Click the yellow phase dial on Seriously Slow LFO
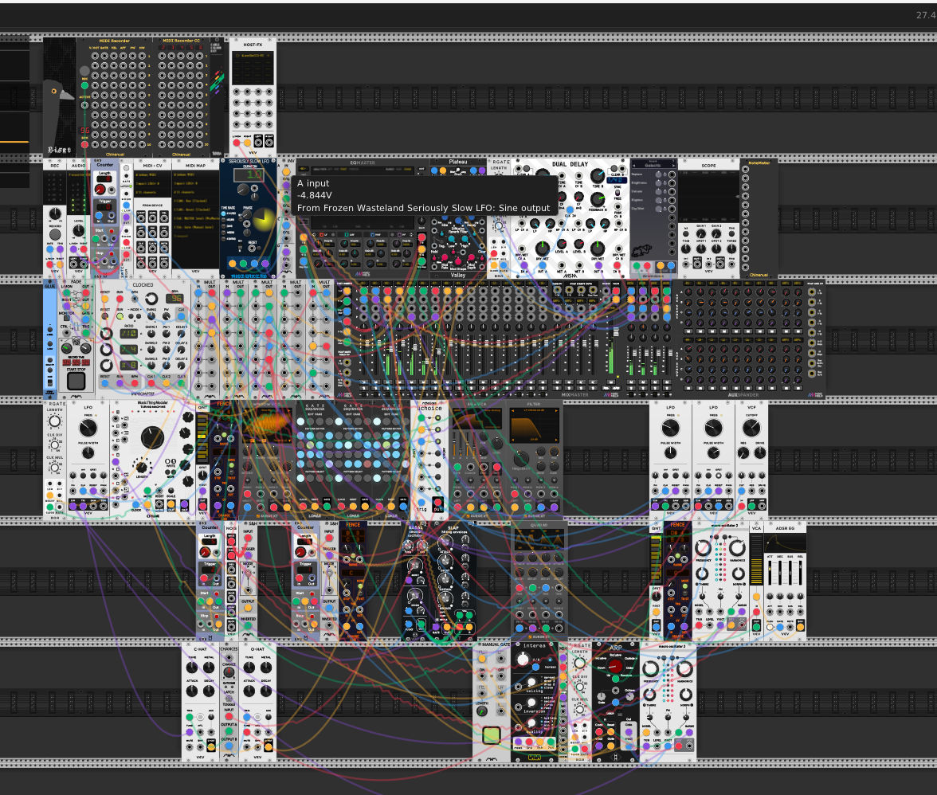The width and height of the screenshot is (937, 795). click(263, 221)
